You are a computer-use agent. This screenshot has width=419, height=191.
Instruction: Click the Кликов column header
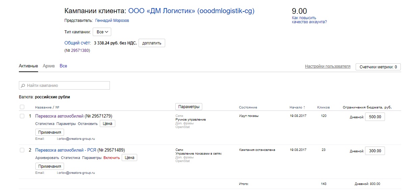point(324,107)
